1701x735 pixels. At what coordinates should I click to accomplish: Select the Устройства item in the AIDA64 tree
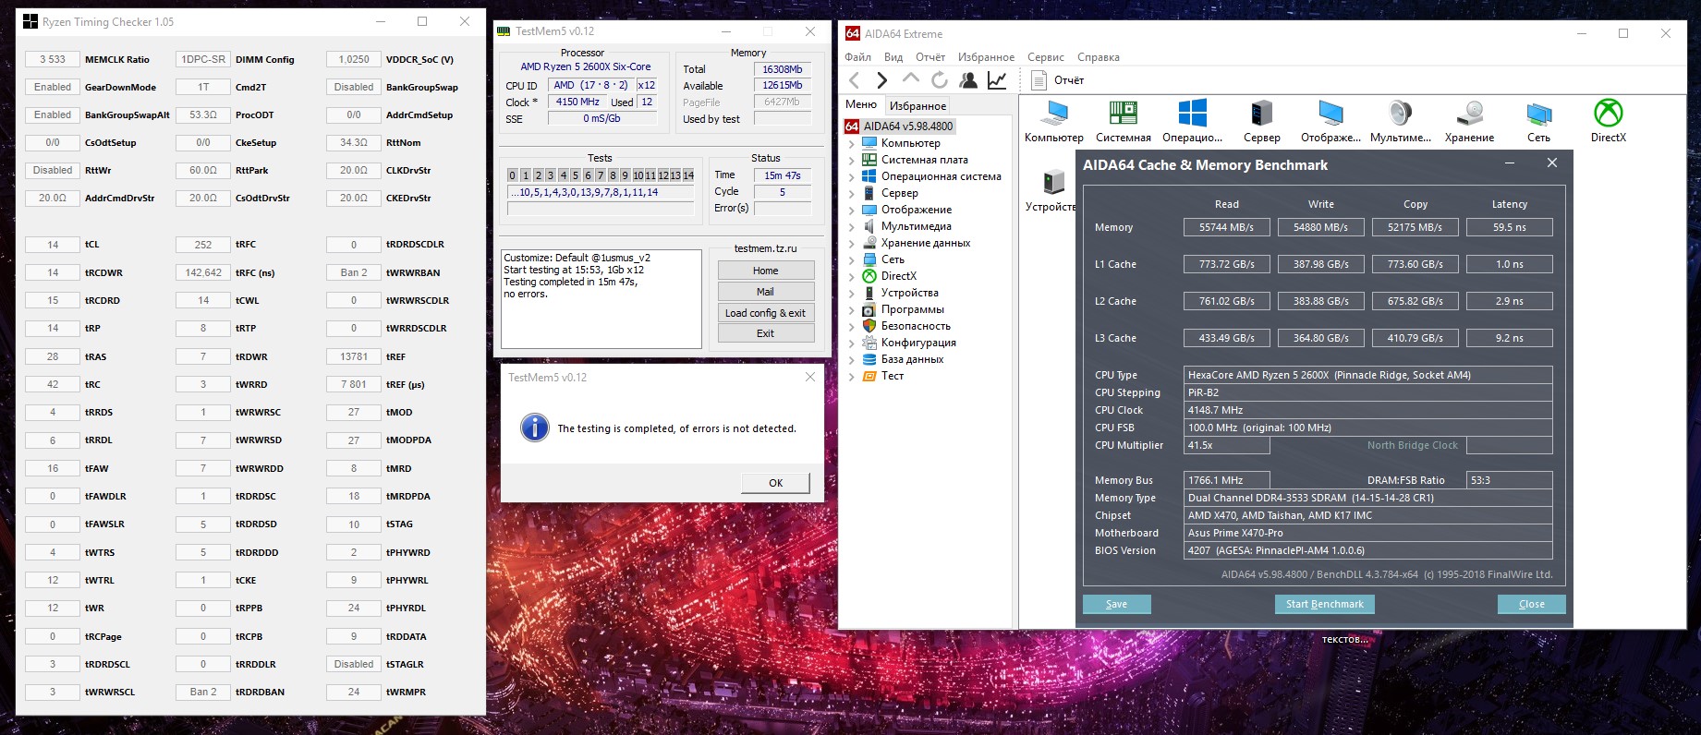point(909,293)
